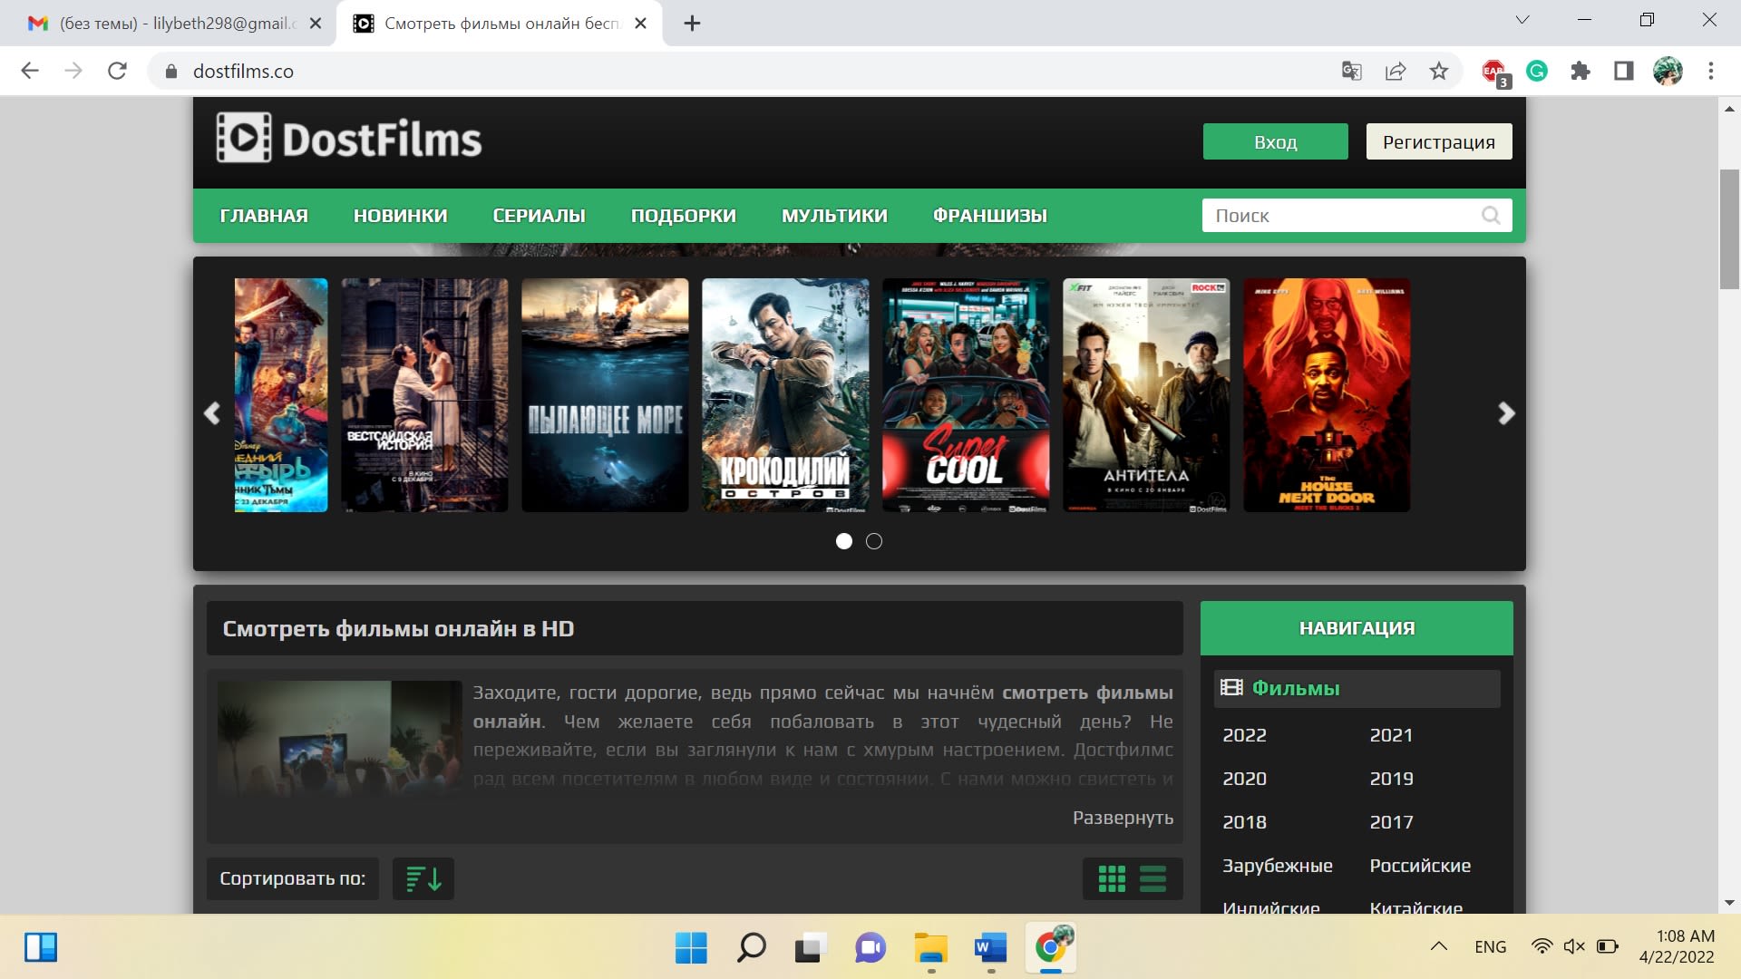1741x979 pixels.
Task: Advance carousel with right arrow
Action: pos(1505,413)
